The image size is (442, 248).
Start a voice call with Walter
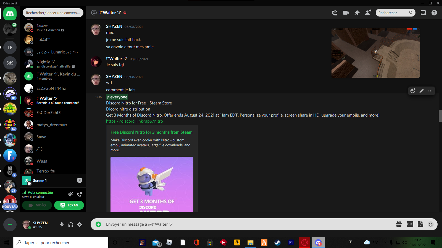click(335, 13)
